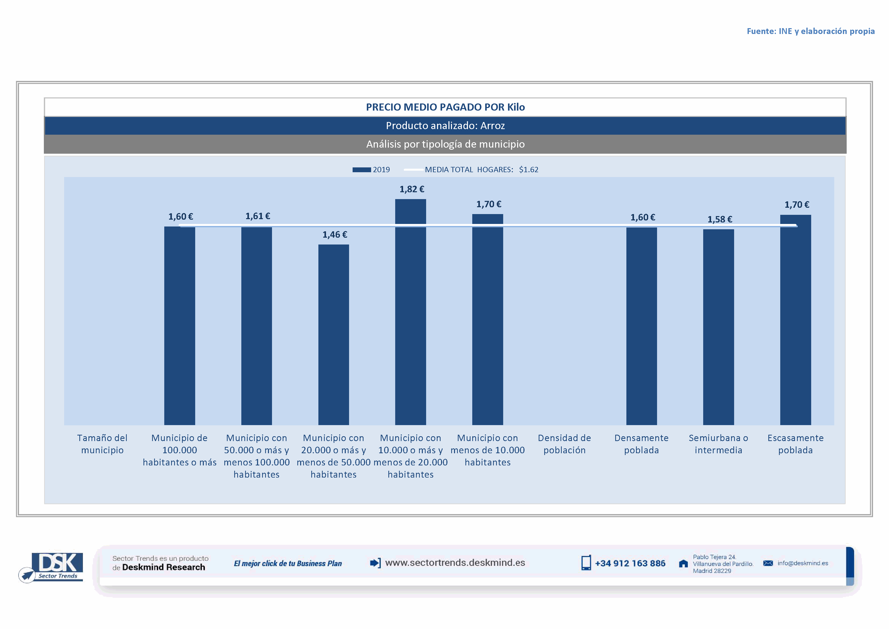889x629 pixels.
Task: Click the info@deskmind.es email address
Action: pos(803,563)
